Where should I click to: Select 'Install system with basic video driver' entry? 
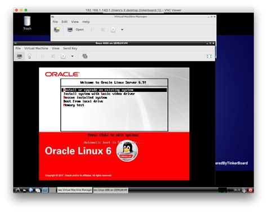click(99, 94)
